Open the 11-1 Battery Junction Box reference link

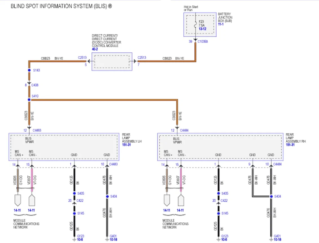pos(221,24)
